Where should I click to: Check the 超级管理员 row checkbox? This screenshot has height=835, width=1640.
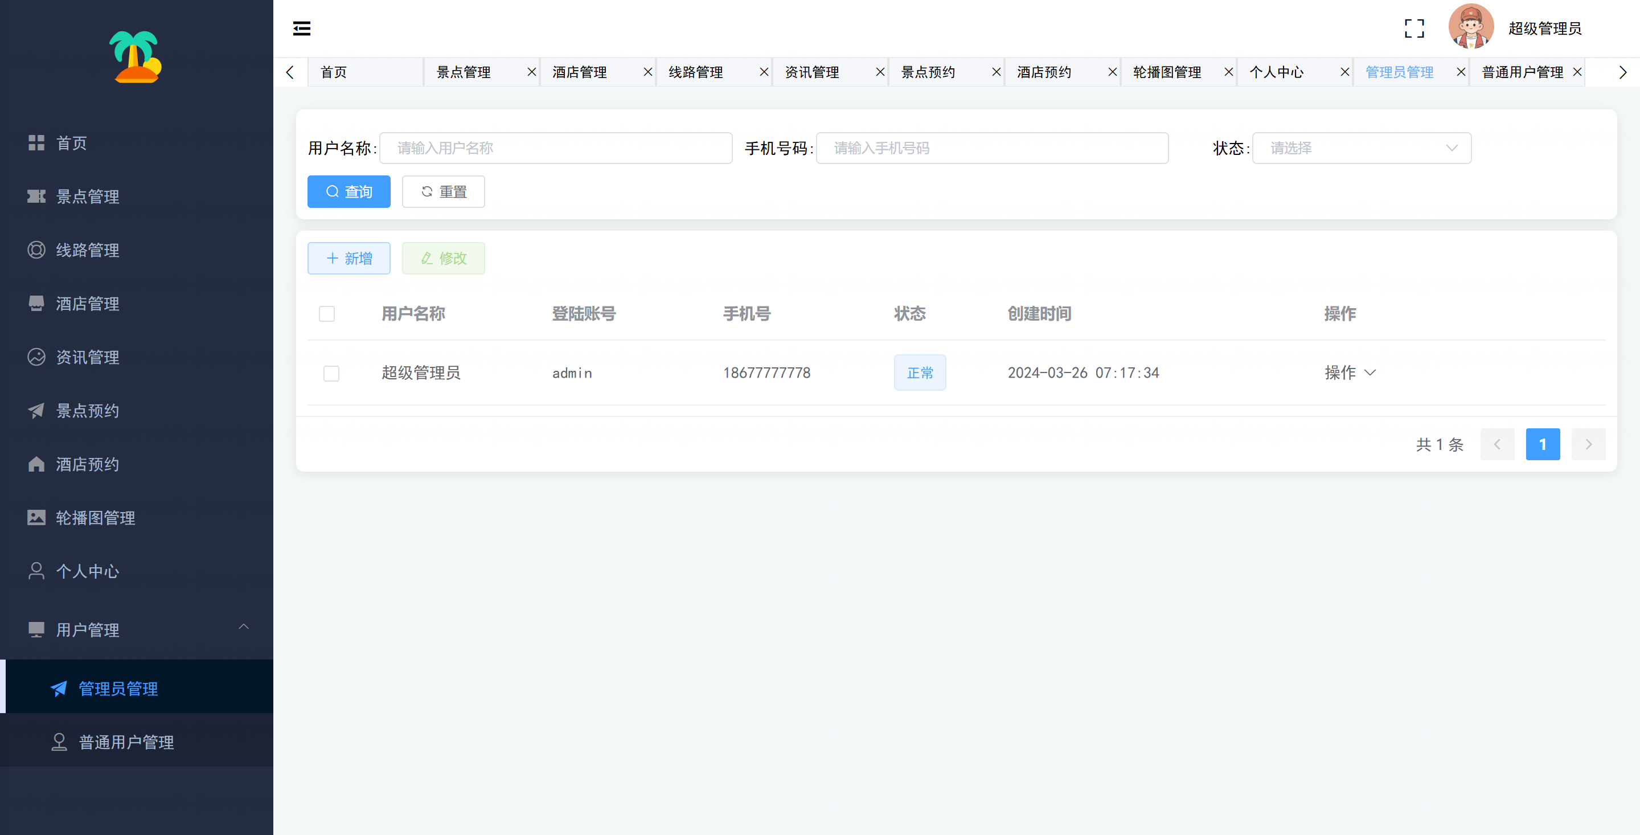[331, 373]
